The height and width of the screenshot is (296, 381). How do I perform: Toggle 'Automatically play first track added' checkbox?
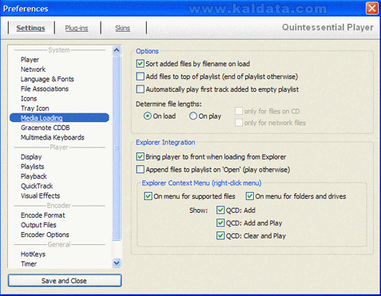coord(140,89)
